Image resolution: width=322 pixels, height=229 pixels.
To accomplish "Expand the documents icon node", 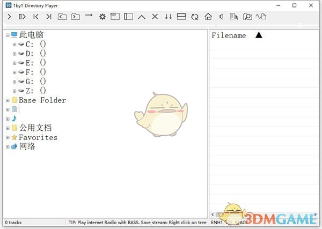I will 8,109.
